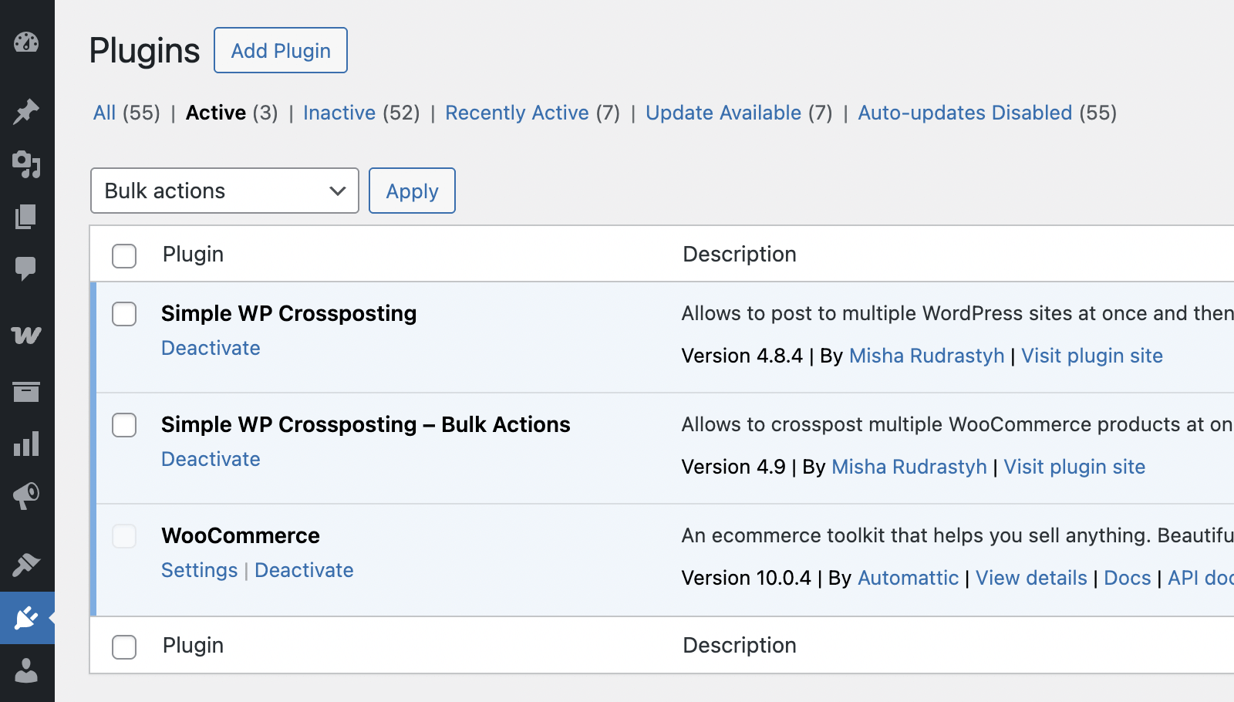Image resolution: width=1234 pixels, height=702 pixels.
Task: Tick the select-all checkbox in table footer
Action: click(124, 646)
